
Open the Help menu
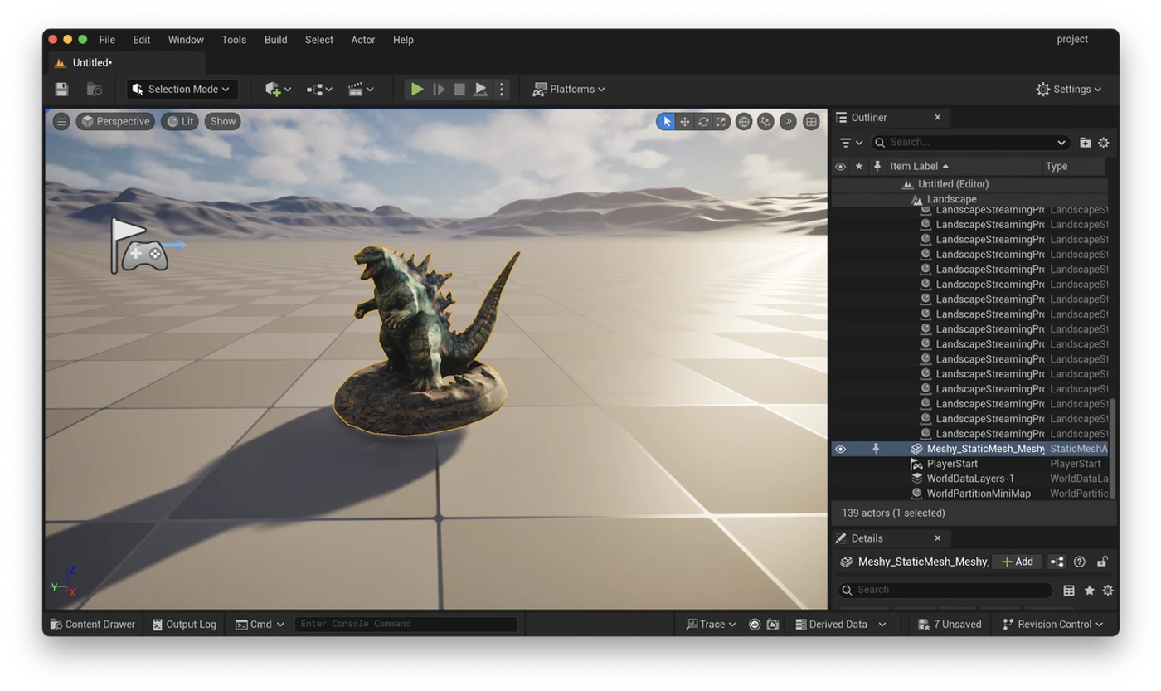pyautogui.click(x=403, y=40)
